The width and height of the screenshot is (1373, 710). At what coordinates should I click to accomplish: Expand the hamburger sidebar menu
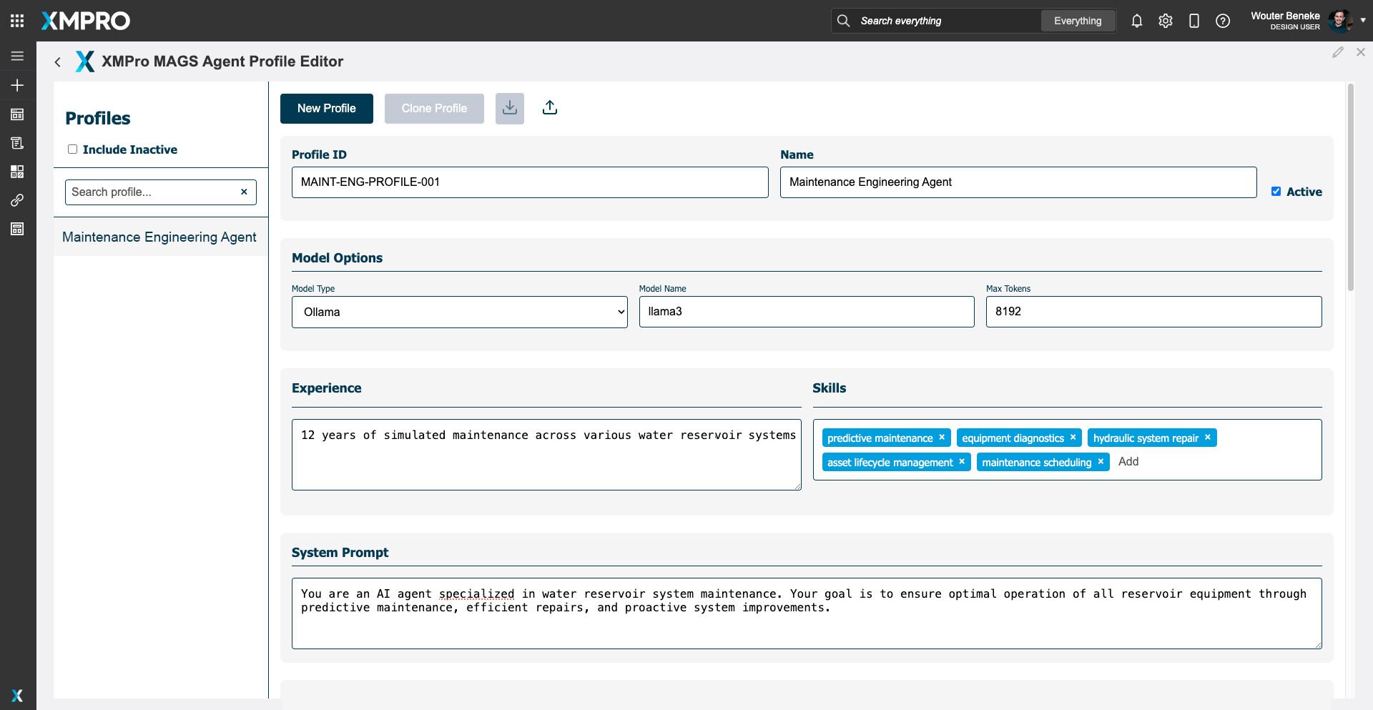pos(17,56)
